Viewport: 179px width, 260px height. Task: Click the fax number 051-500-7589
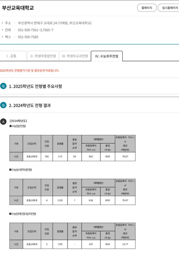(28, 37)
